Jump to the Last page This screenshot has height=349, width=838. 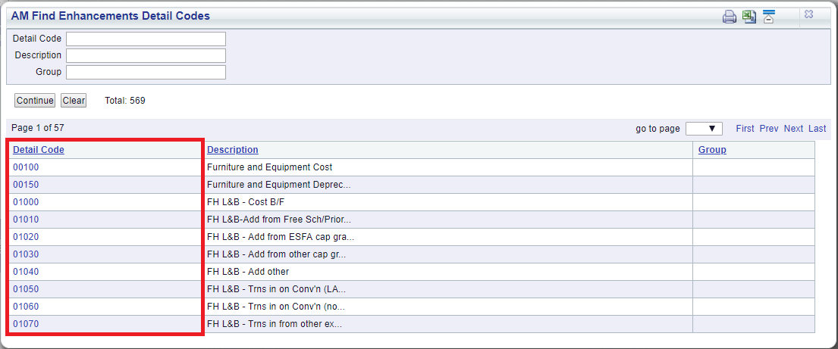tap(818, 129)
